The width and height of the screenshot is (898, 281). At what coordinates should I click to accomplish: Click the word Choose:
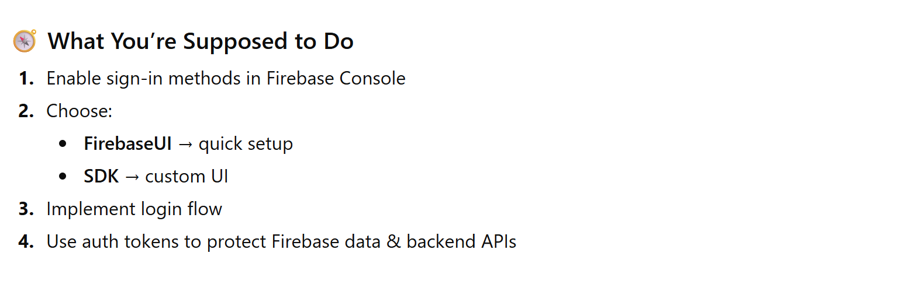click(80, 111)
